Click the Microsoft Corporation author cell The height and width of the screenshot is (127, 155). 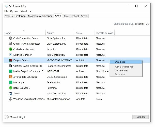pos(58,99)
